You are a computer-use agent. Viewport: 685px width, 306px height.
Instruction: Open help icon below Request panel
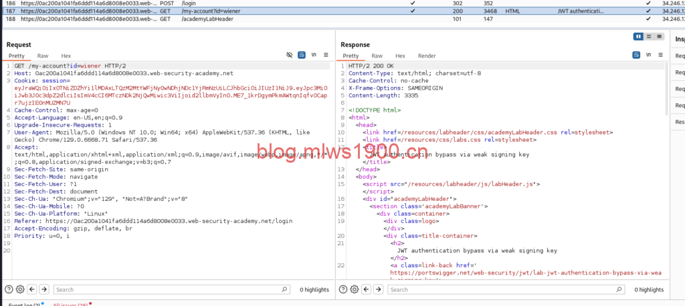(9, 289)
